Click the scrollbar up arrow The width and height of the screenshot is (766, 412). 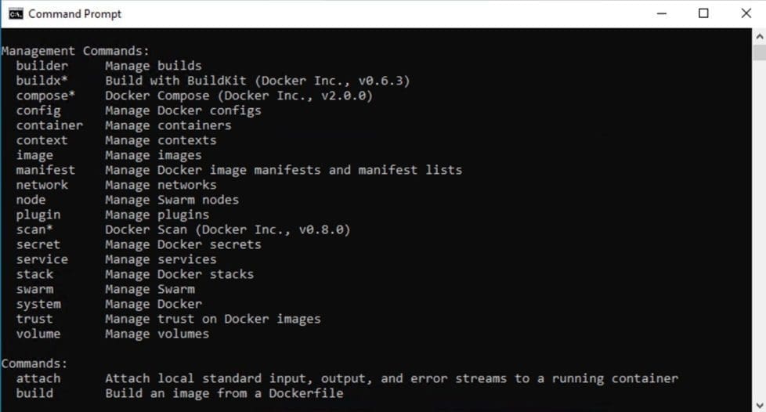coord(759,35)
